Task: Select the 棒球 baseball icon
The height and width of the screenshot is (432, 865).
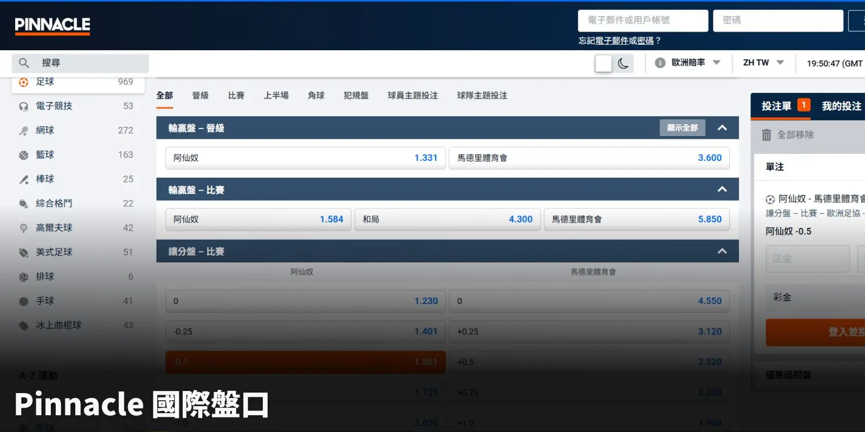Action: tap(23, 179)
